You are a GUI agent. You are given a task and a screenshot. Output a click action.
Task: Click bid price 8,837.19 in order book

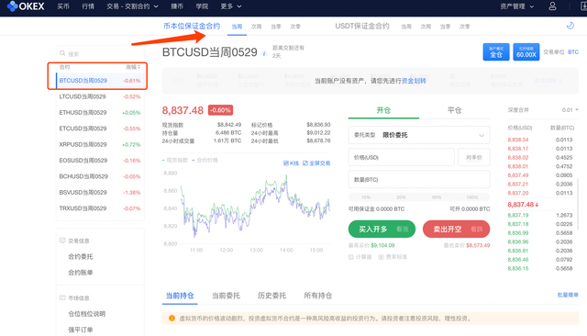[518, 215]
